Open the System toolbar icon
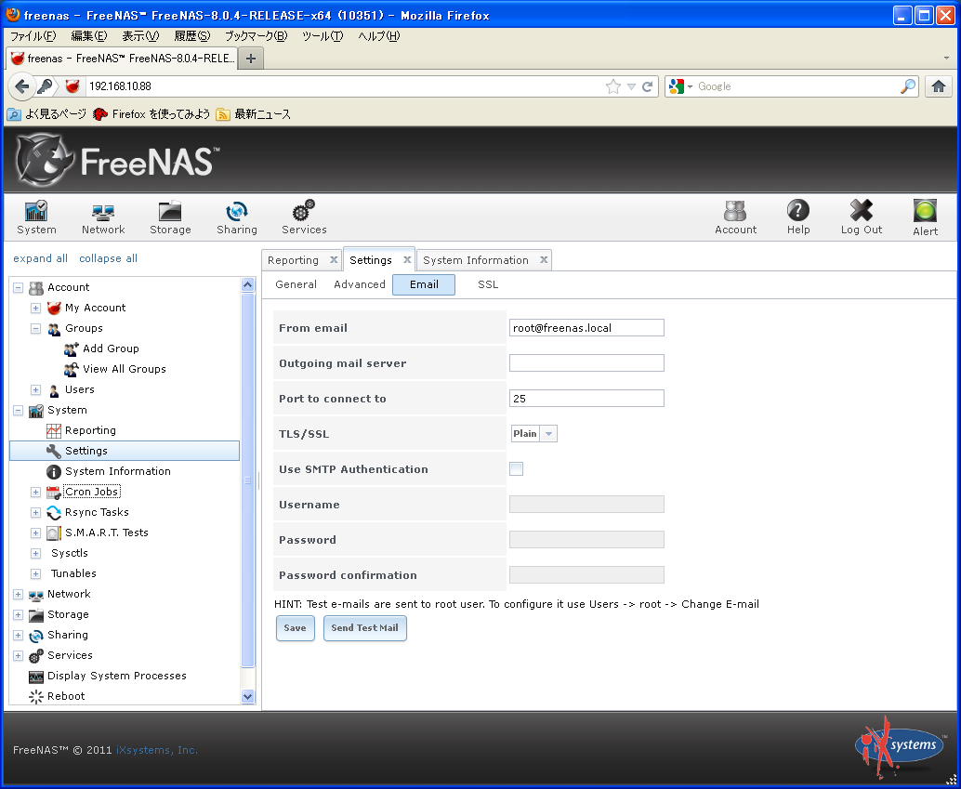The image size is (961, 789). click(36, 217)
